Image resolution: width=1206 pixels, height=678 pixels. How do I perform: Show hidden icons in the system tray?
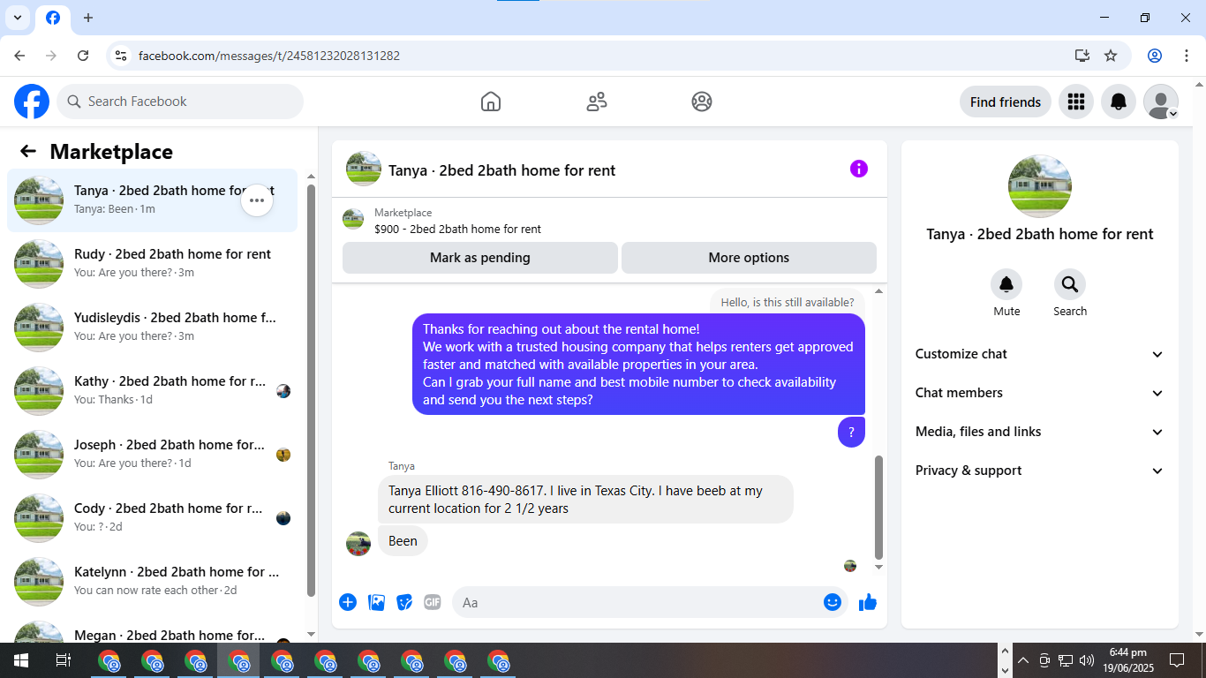pos(1023,660)
